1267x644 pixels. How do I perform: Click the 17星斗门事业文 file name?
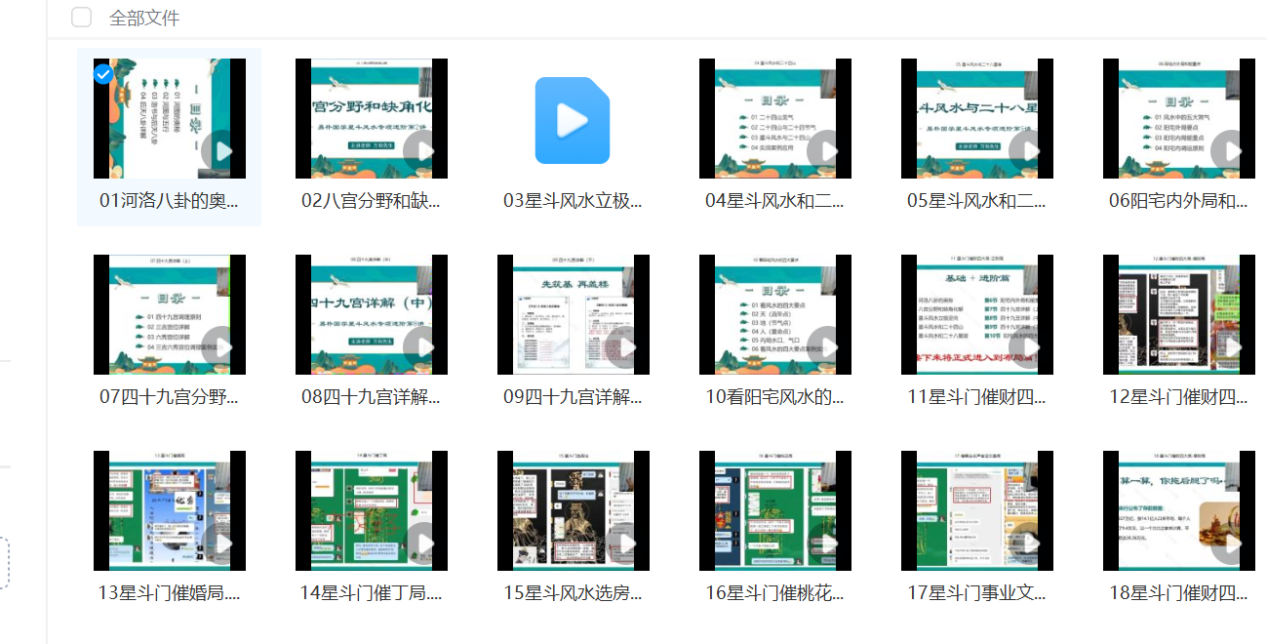coord(976,593)
